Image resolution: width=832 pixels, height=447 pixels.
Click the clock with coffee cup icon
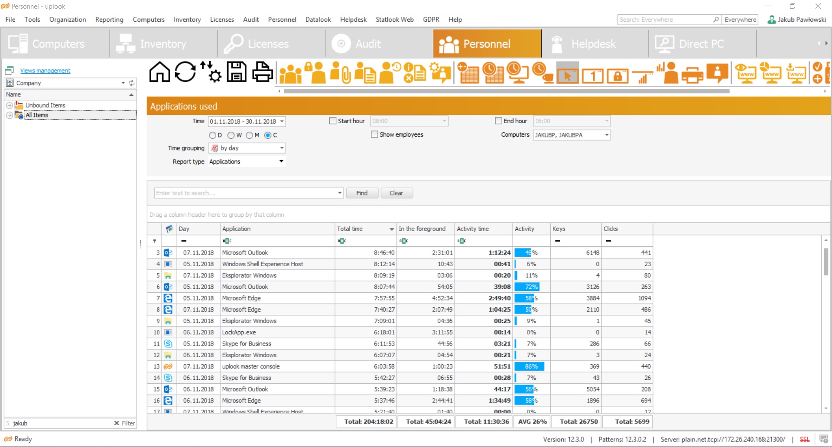[x=543, y=72]
